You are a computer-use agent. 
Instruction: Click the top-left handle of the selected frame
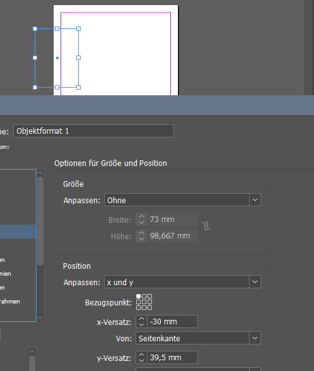point(35,29)
